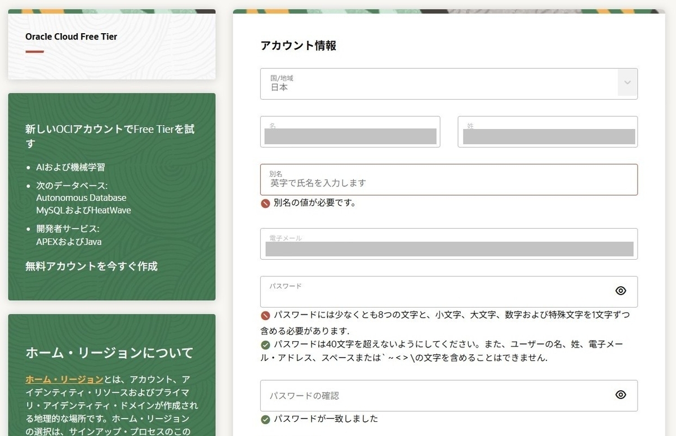Click the 次のデータベース: list item
The image size is (676, 436).
pyautogui.click(x=72, y=185)
